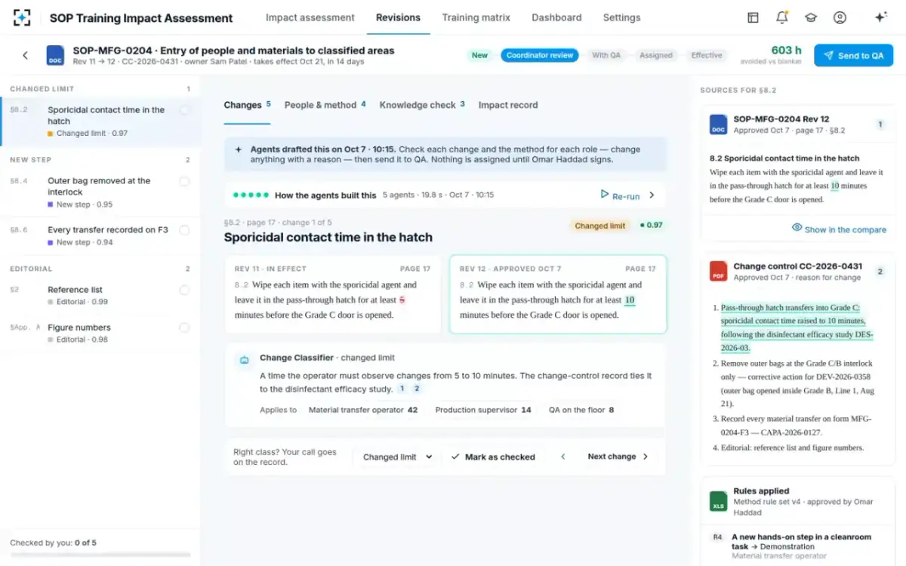Click the Rev 11 in effect text card

click(x=333, y=294)
